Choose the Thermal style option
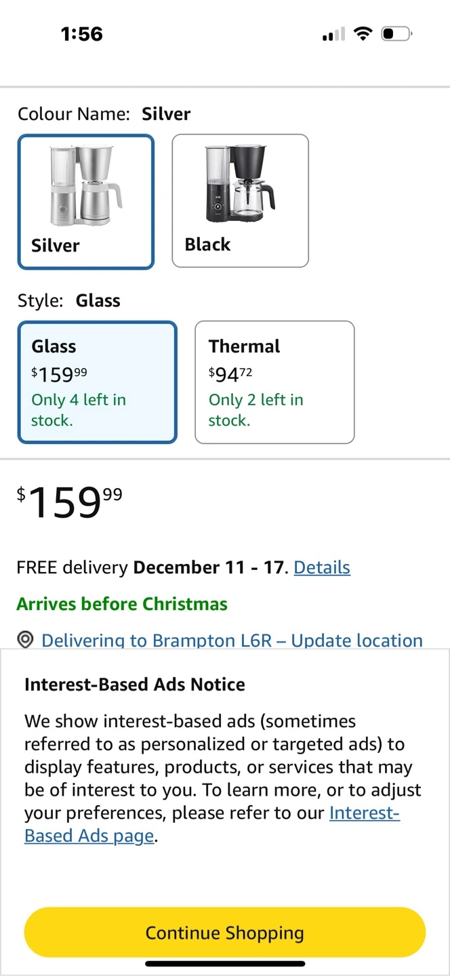Viewport: 450px width, 976px height. (x=274, y=383)
